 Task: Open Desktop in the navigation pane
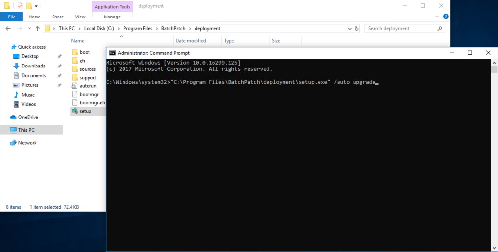pyautogui.click(x=30, y=56)
